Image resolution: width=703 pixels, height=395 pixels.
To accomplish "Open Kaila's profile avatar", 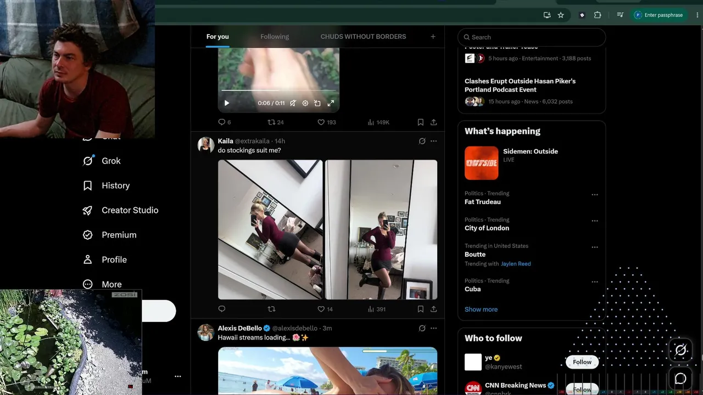I will click(x=206, y=145).
